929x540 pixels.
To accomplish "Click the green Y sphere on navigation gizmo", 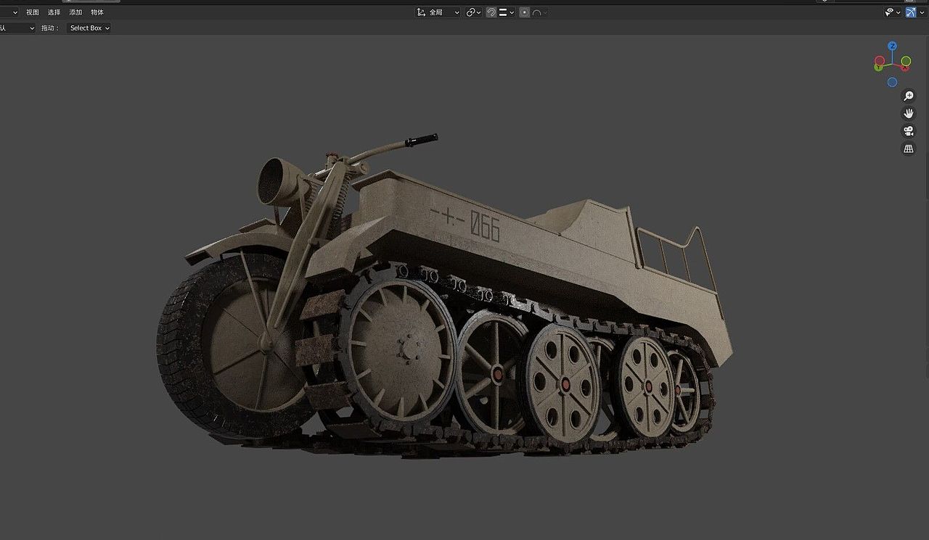I will click(x=878, y=67).
